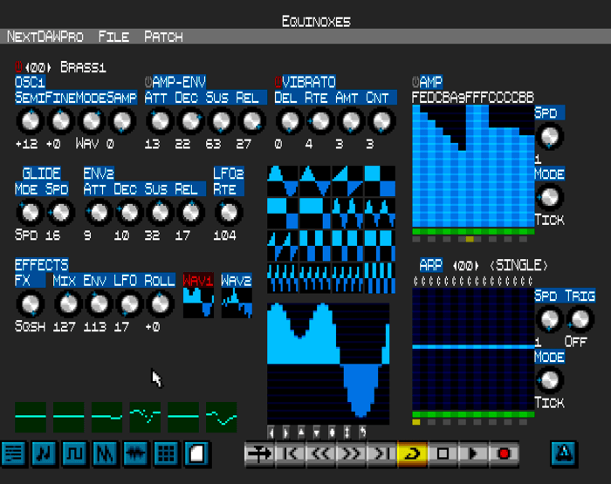This screenshot has height=484, width=611.
Task: Click the first yellow-lit ARP step indicator
Action: tap(416, 422)
